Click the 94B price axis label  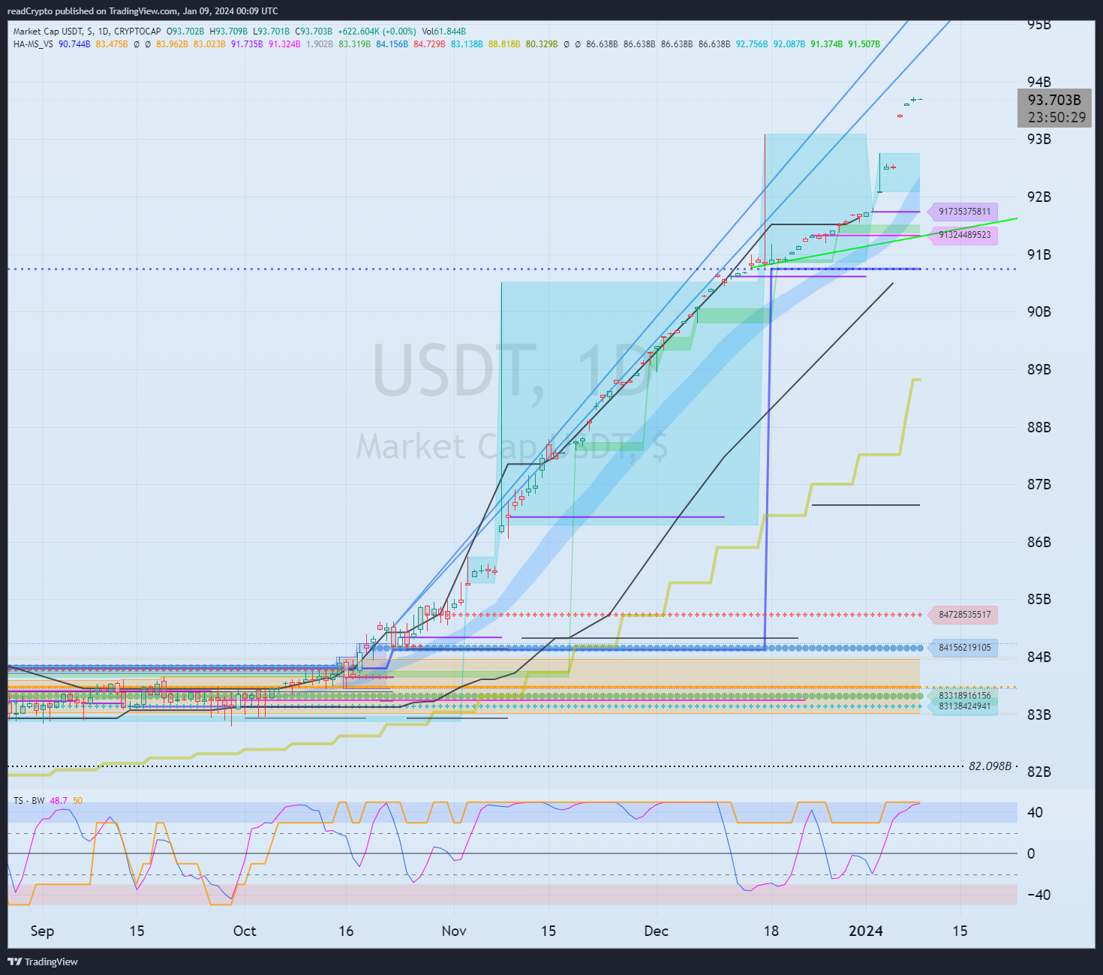[x=1038, y=82]
